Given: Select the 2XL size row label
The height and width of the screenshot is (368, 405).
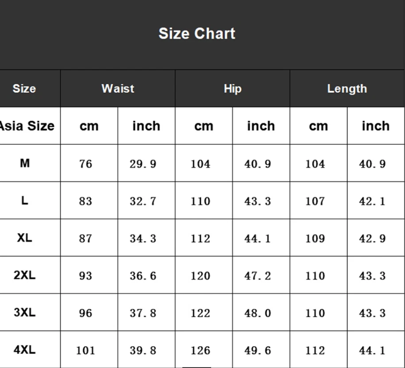Looking at the screenshot, I should pos(25,275).
